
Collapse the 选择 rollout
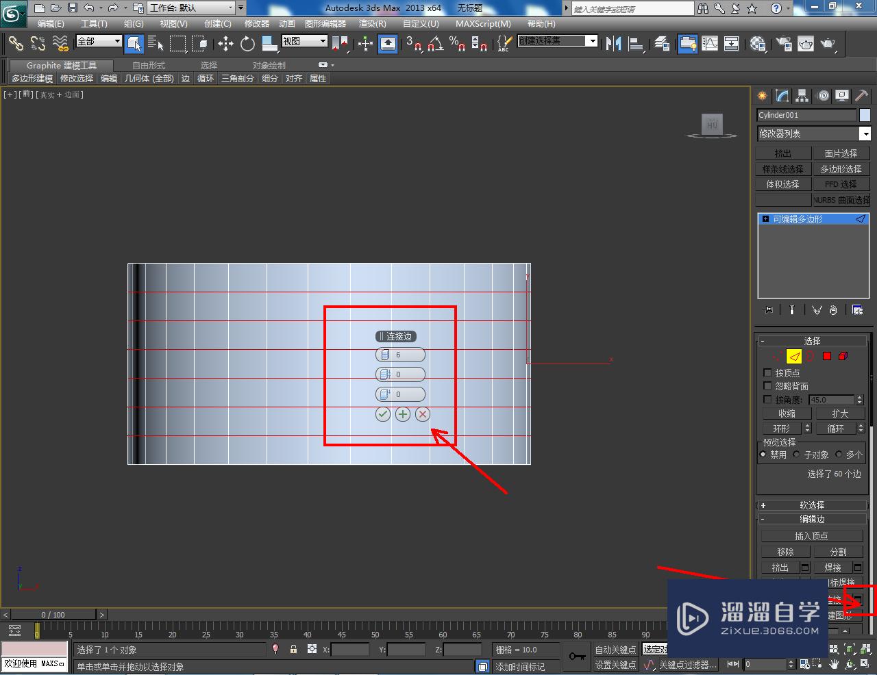pos(812,340)
